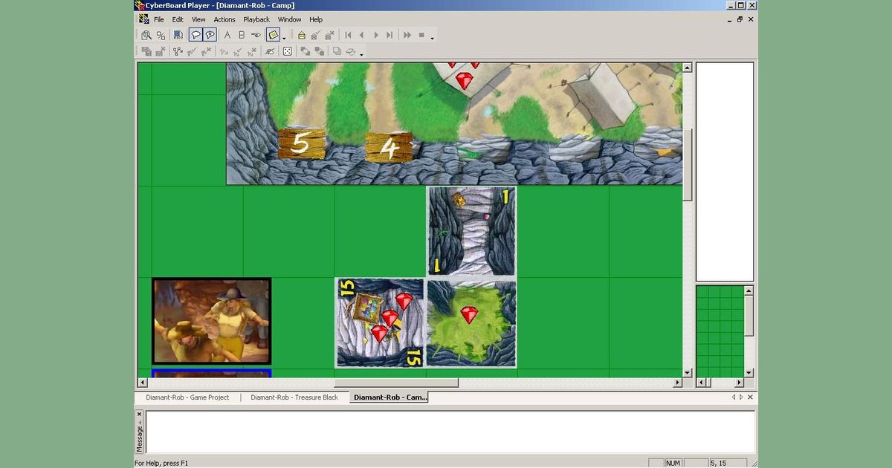Step forward with the play arrow
The image size is (892, 468).
376,35
